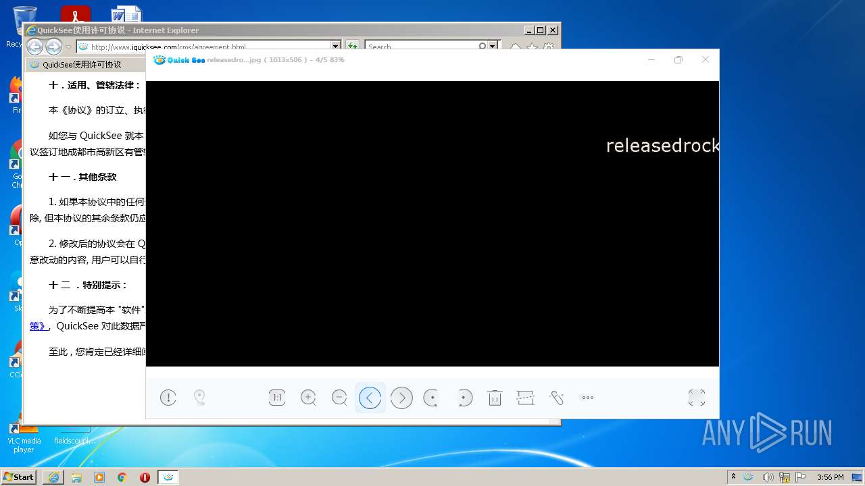Zoom out with the magnifier minus icon
This screenshot has width=865, height=486.
(x=340, y=398)
